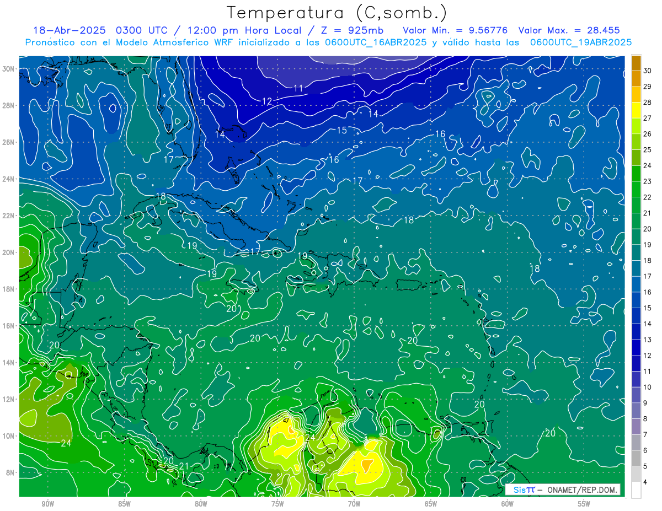The image size is (662, 511).
Task: Click 'Valor Min. = 9.56776' text
Action: coord(455,30)
